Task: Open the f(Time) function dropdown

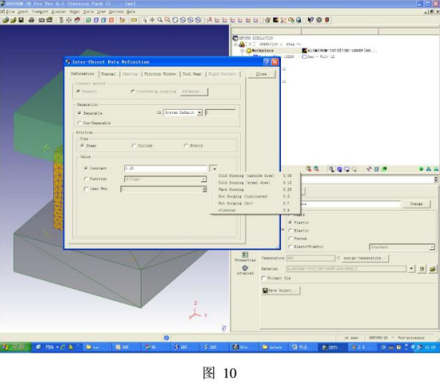Action: [204, 179]
